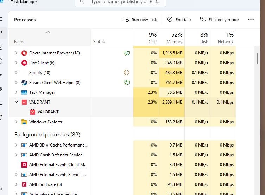The image size is (265, 195).
Task: Click the AMD Software process icon
Action: click(x=24, y=184)
